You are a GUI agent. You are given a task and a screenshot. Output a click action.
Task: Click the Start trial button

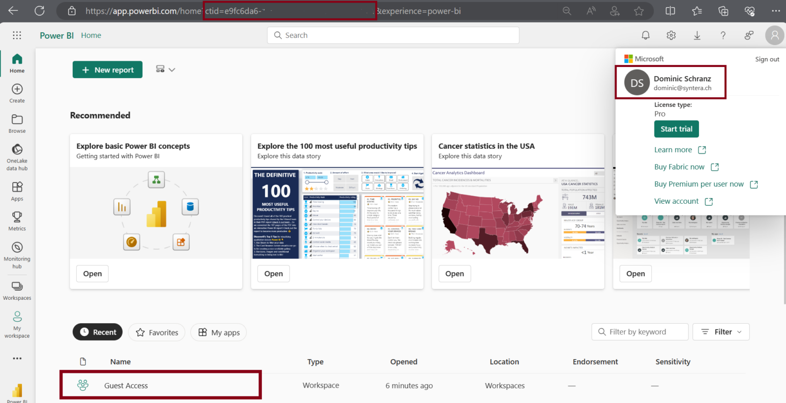tap(676, 129)
